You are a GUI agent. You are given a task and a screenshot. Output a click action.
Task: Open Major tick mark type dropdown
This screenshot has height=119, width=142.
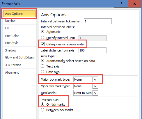[86, 79]
